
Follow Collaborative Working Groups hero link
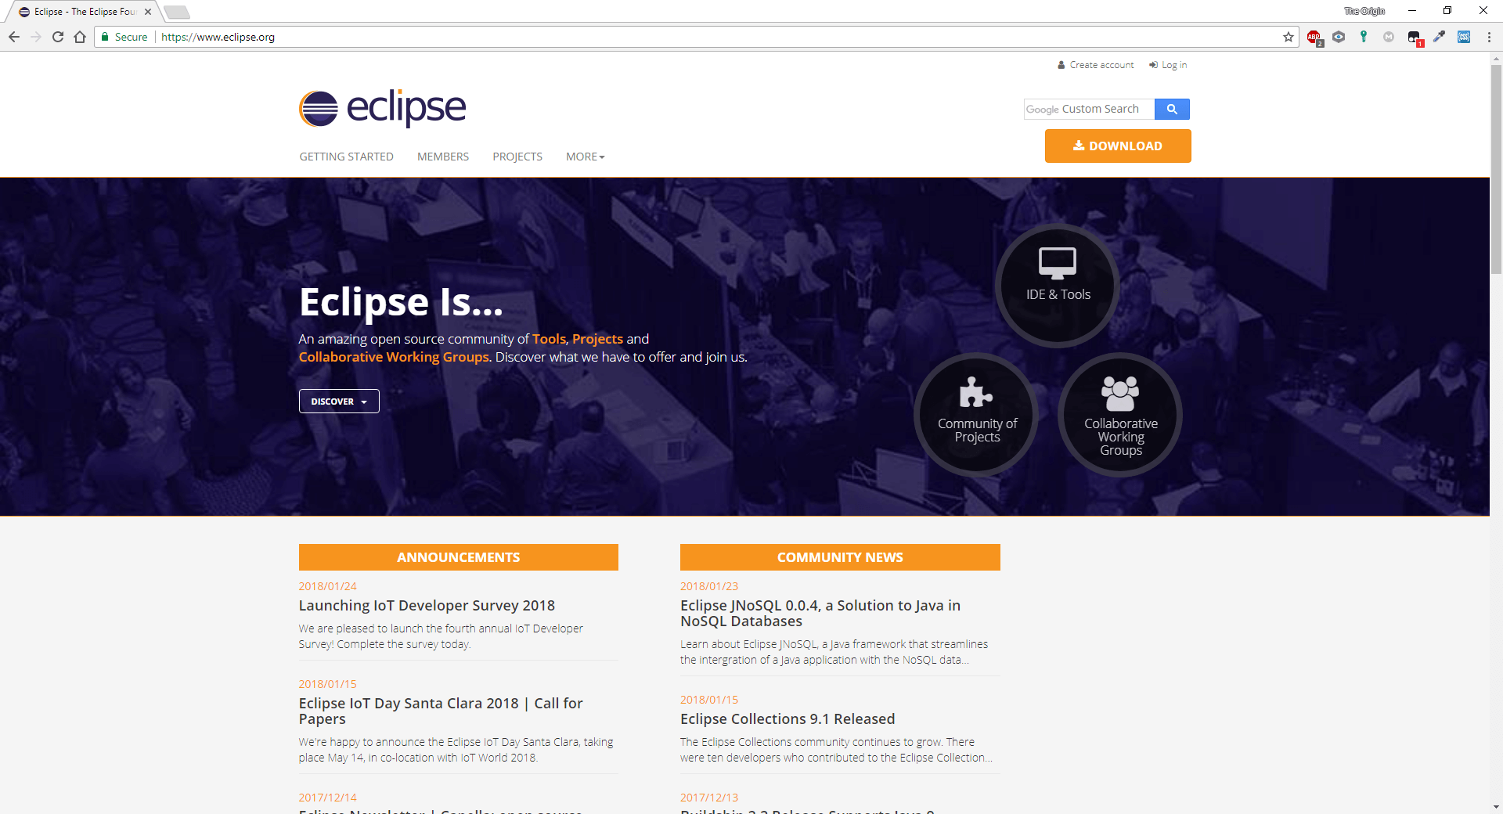[394, 357]
